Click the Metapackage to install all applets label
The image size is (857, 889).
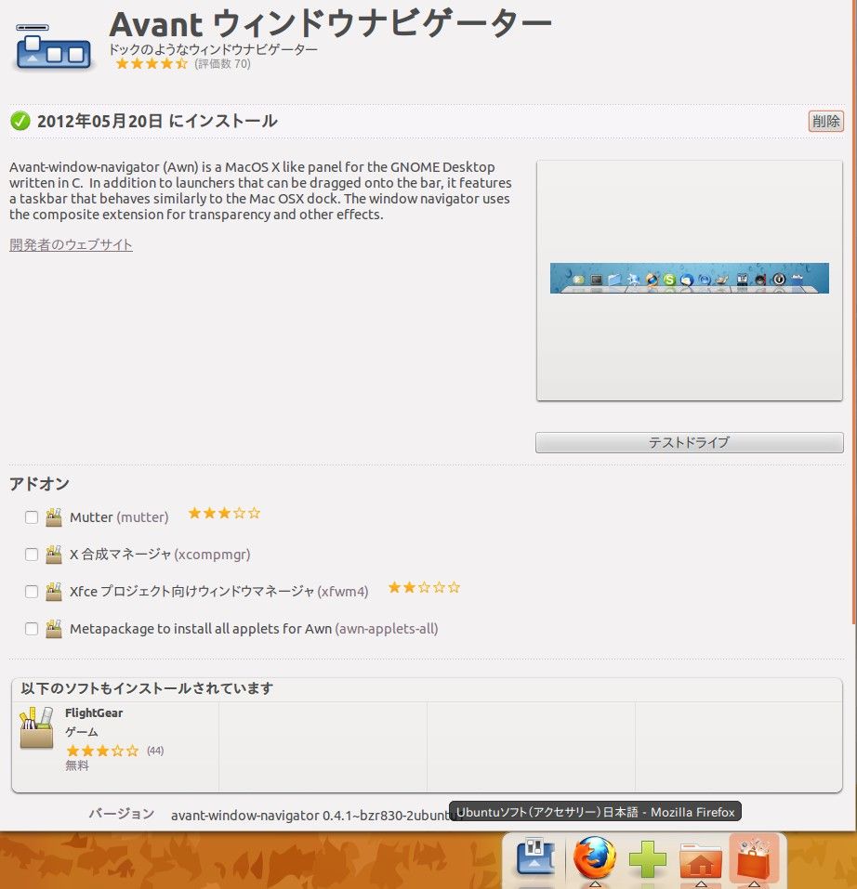click(254, 629)
